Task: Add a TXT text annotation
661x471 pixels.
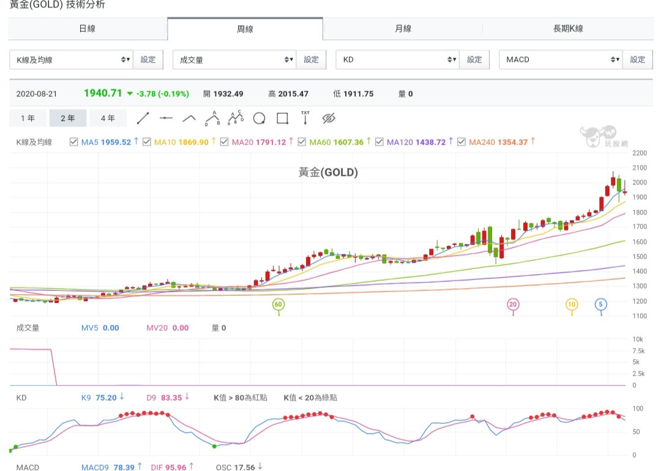Action: (x=305, y=118)
